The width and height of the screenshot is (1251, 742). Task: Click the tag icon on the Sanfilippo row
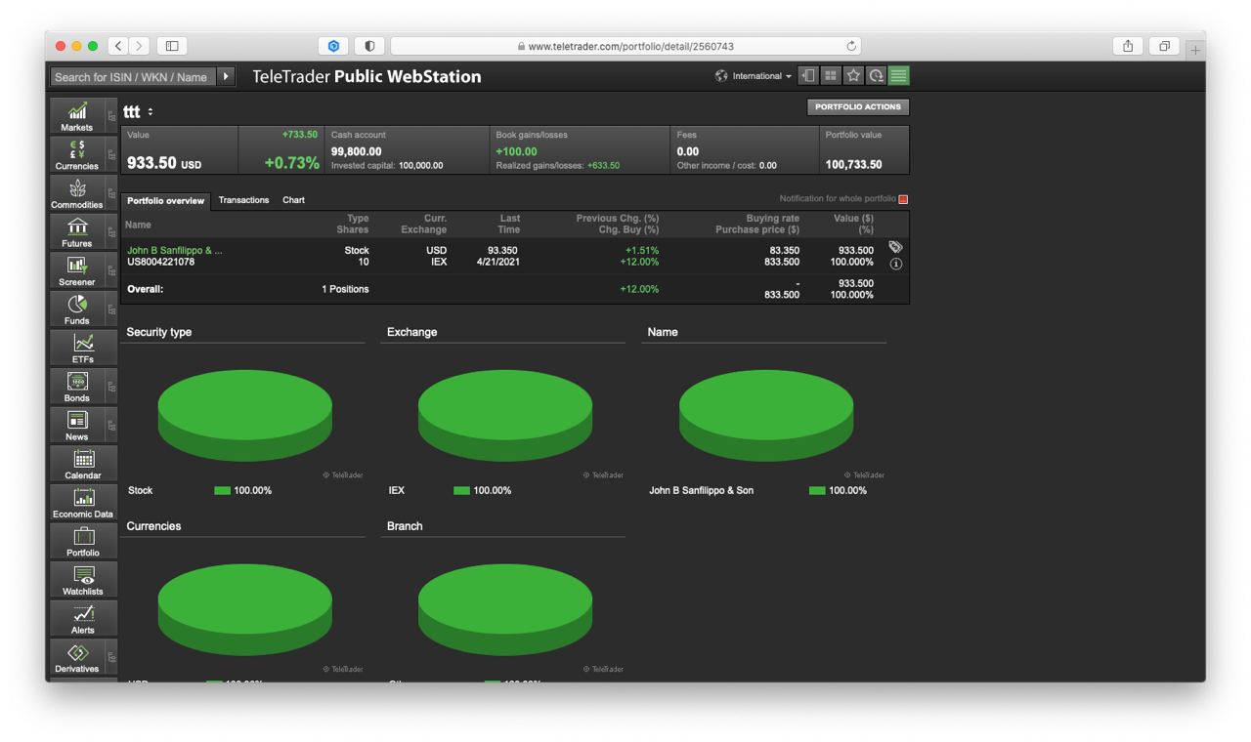896,248
